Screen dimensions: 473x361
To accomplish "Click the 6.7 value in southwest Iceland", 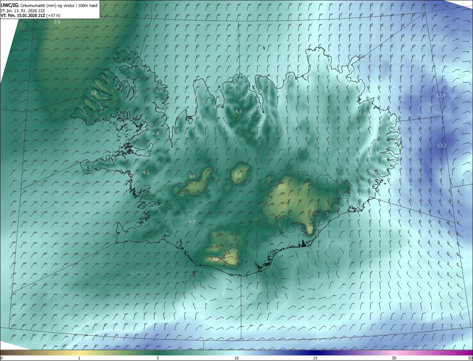I will [x=192, y=222].
